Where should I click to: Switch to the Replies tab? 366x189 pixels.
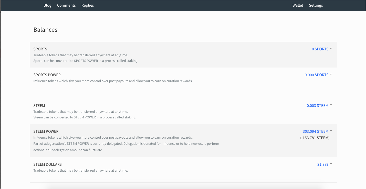[x=88, y=5]
